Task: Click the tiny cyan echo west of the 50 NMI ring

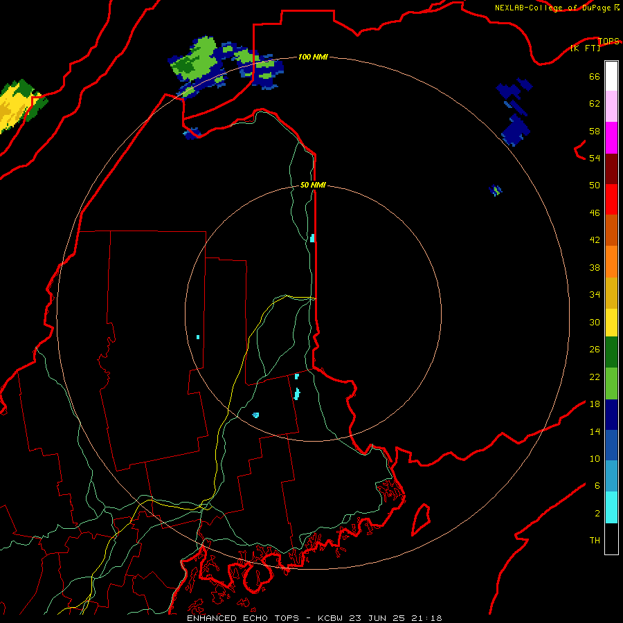Action: pos(198,337)
